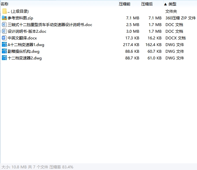
Task: Click the 16.2 KB compressed size cell
Action: point(155,38)
